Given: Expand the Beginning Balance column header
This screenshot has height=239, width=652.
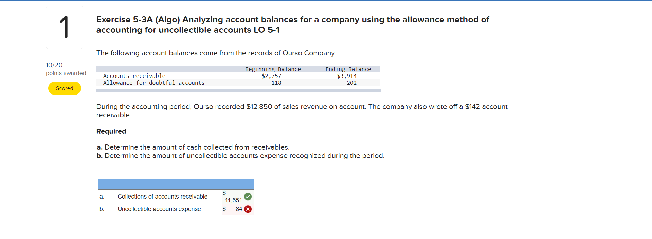Looking at the screenshot, I should pos(273,69).
